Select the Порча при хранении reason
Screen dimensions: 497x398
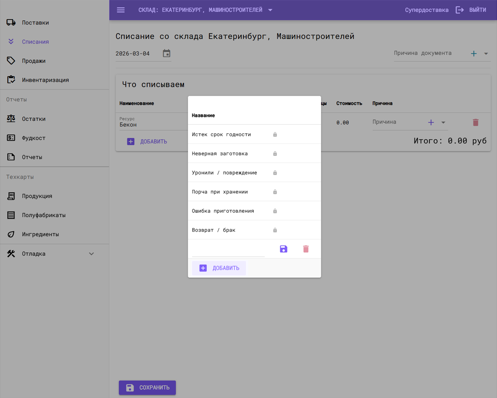point(220,192)
